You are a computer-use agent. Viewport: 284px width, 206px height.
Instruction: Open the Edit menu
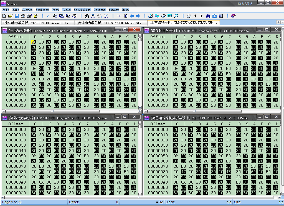[x=16, y=10]
